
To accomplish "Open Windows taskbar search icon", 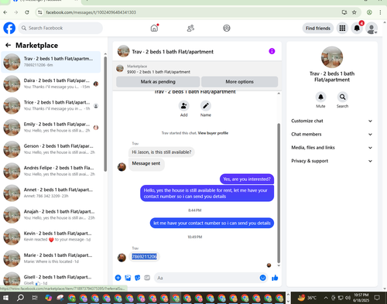I will click(20, 298).
